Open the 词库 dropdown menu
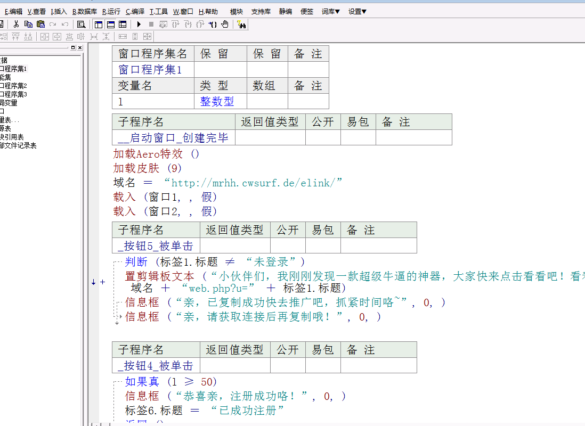 pyautogui.click(x=330, y=11)
